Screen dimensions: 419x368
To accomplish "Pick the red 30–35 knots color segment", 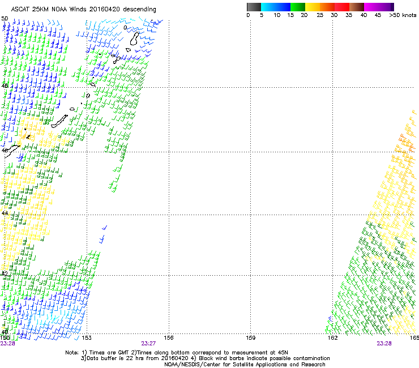I will coord(342,7).
